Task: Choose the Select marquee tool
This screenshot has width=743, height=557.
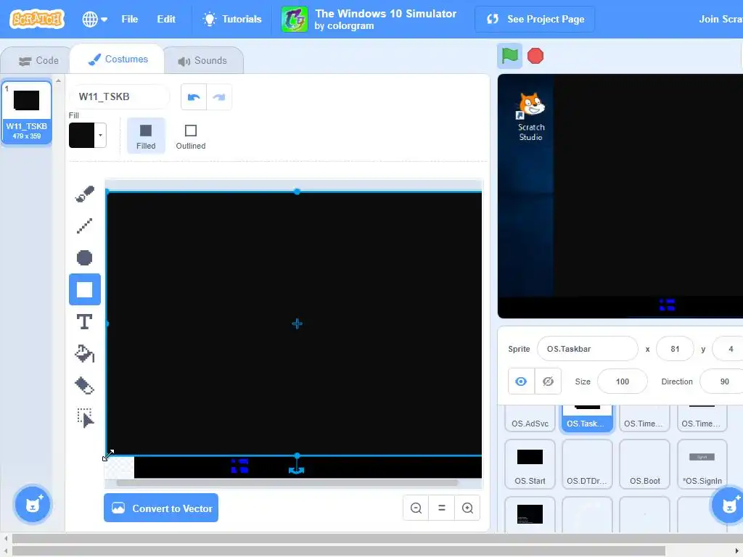Action: [x=85, y=418]
